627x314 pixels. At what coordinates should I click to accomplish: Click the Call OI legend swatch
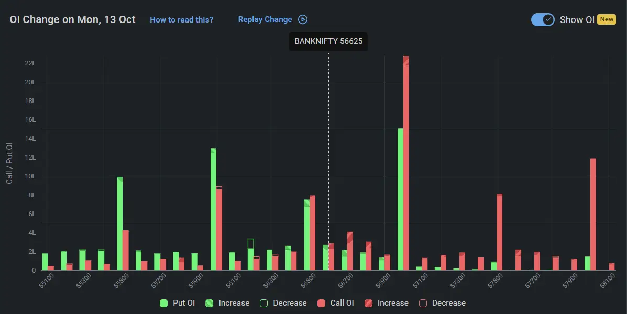point(321,303)
